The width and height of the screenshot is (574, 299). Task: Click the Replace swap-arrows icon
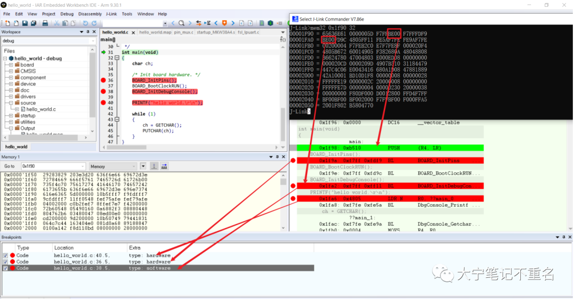coord(198,23)
